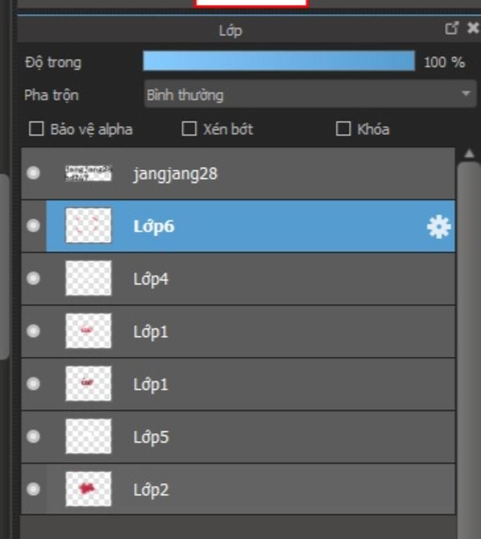Hide layer Lớp4 visibility dot

tap(33, 278)
